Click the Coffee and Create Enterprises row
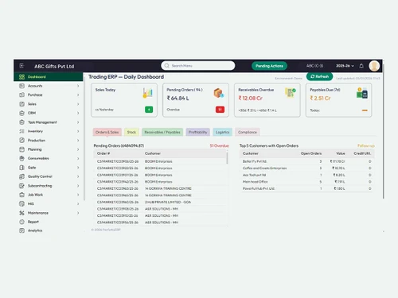The height and width of the screenshot is (298, 398). [306, 168]
